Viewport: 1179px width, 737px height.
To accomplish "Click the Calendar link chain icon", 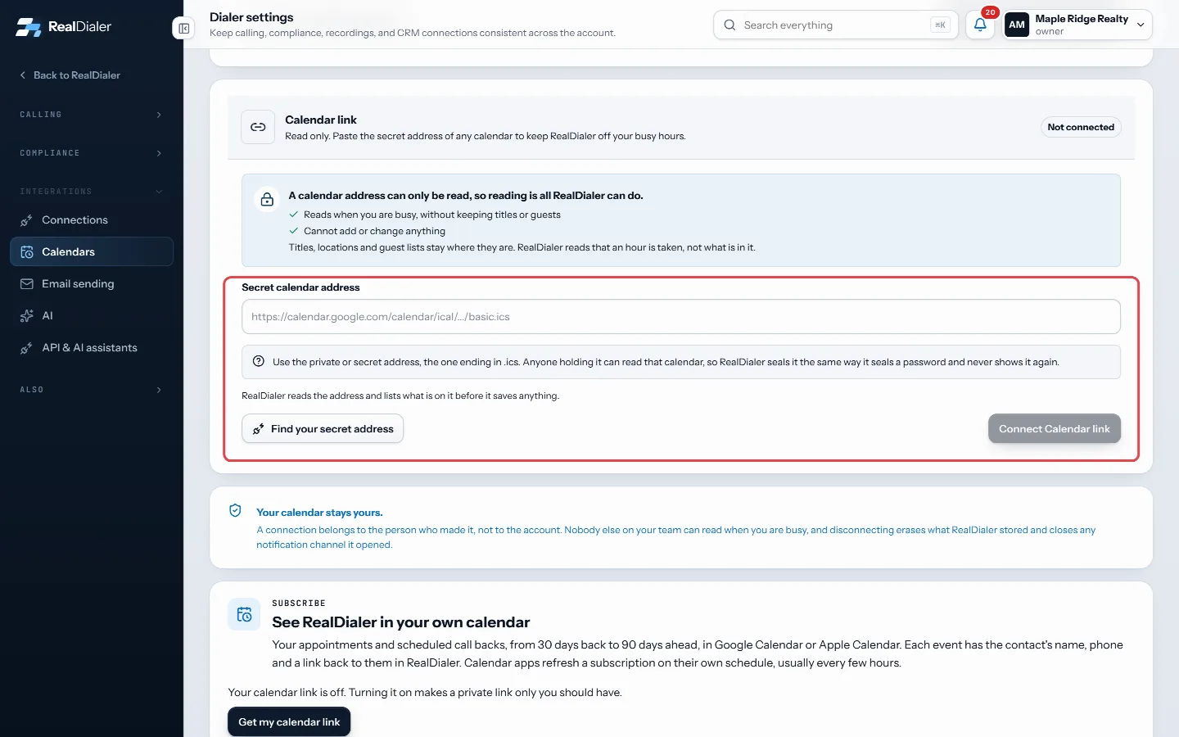I will 258,127.
